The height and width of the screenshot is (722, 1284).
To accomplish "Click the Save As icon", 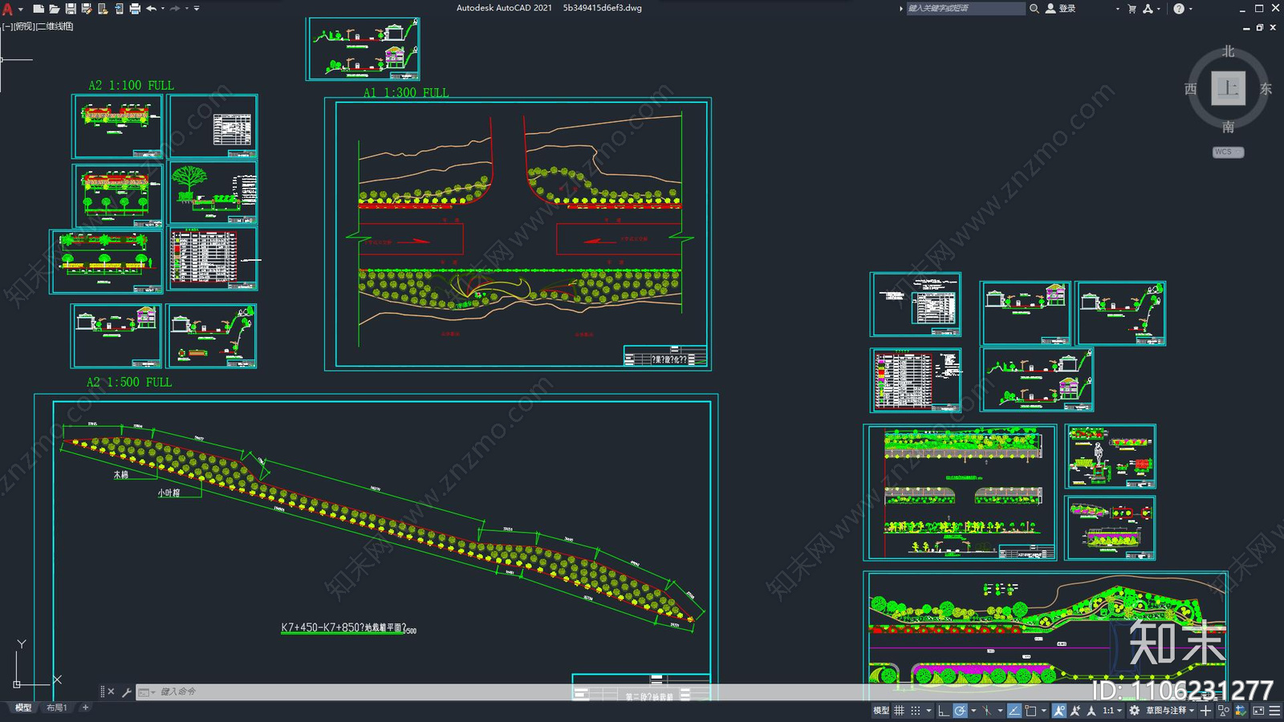I will pyautogui.click(x=86, y=9).
